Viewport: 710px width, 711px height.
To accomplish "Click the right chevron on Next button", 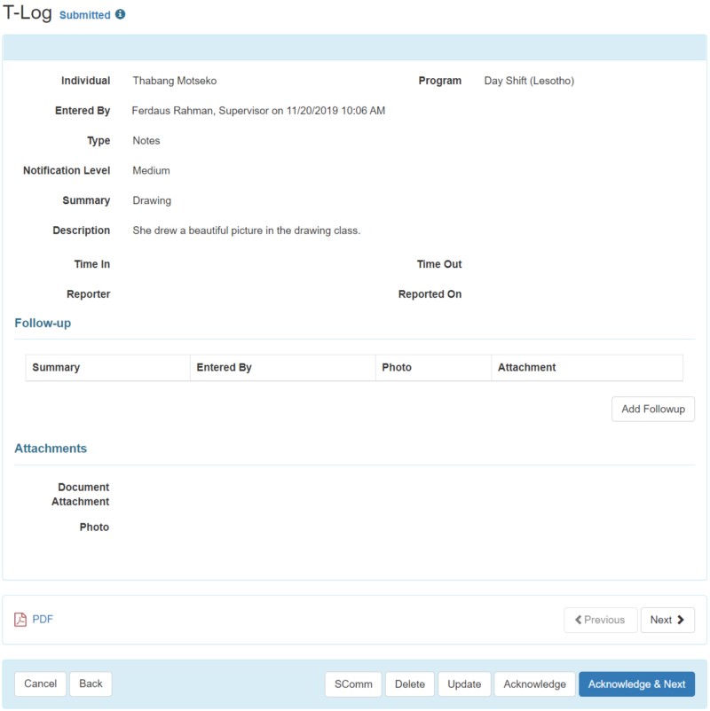I will (682, 620).
